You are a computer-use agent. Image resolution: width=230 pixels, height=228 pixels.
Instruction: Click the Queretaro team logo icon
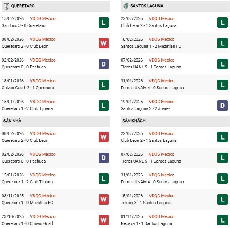pos(6,6)
